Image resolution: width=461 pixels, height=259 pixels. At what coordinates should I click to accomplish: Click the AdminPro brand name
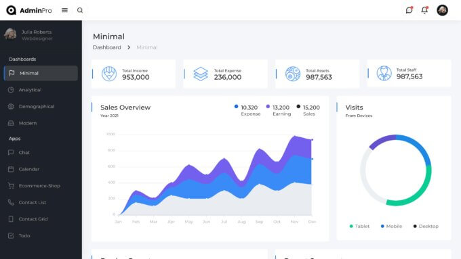pos(35,11)
